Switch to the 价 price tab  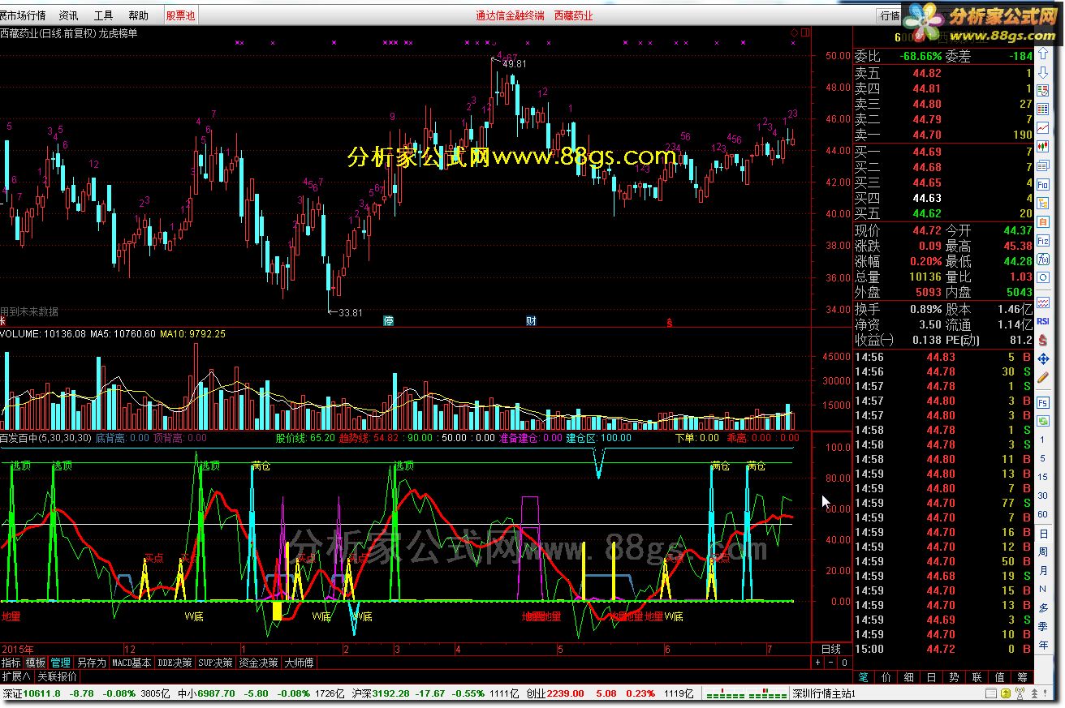click(x=886, y=676)
